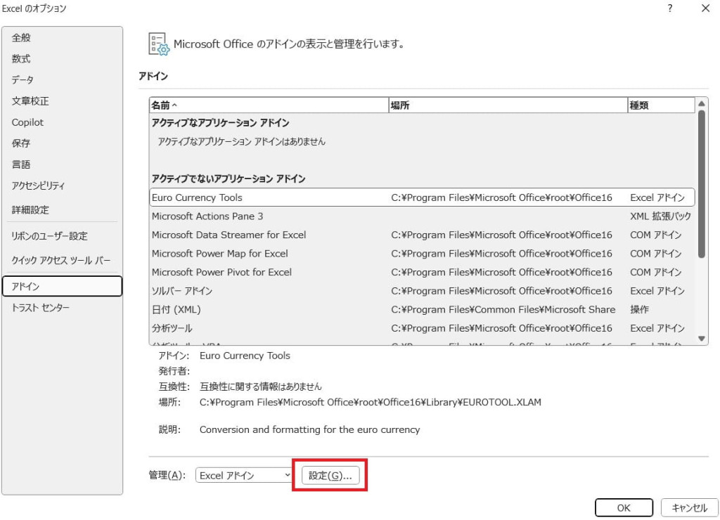Open 文章校正 settings page

[30, 101]
